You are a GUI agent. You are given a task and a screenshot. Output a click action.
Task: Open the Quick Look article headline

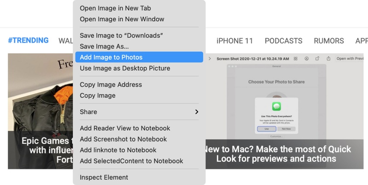[278, 154]
